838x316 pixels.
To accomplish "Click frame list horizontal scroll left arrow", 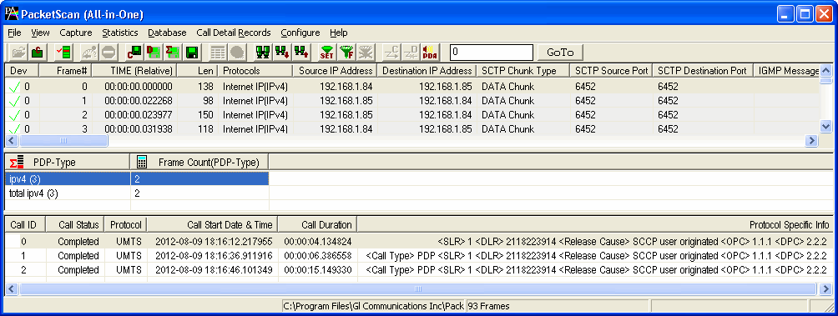I will [x=11, y=140].
